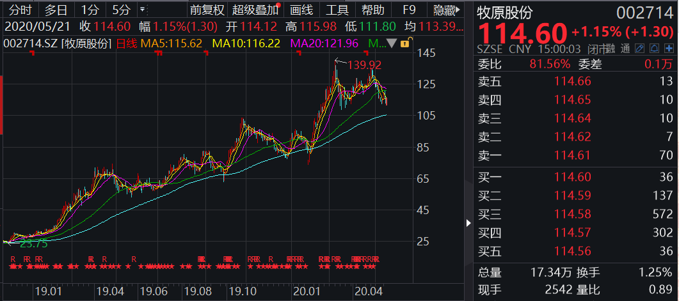The width and height of the screenshot is (679, 301).
Task: Open the period dropdown arrow after 5分
Action: pos(141,10)
